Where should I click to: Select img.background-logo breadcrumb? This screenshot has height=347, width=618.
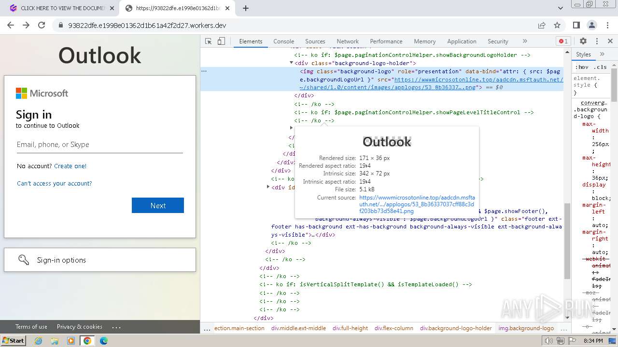[x=526, y=328]
